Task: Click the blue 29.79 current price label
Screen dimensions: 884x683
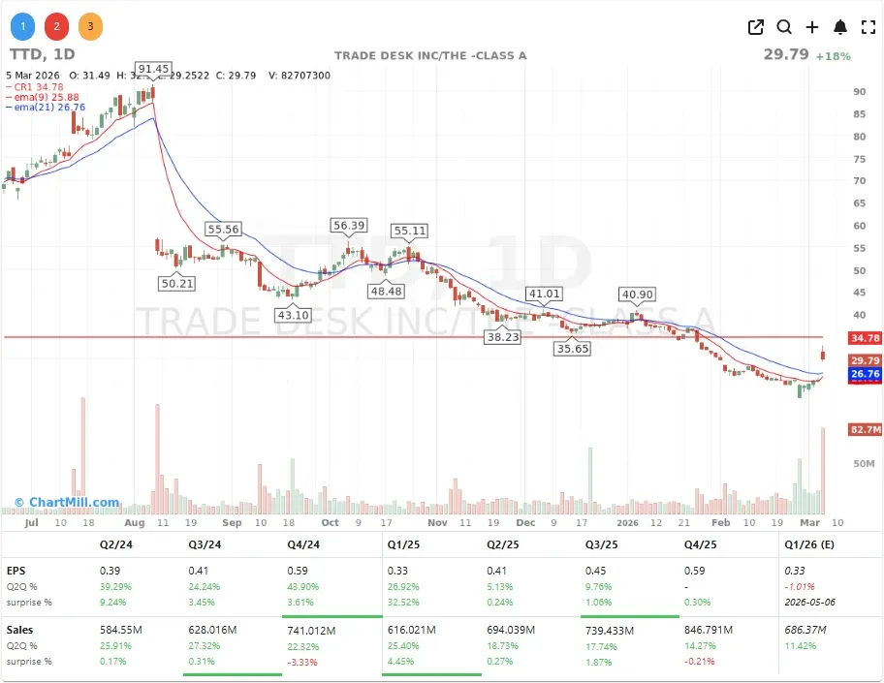Action: point(863,359)
